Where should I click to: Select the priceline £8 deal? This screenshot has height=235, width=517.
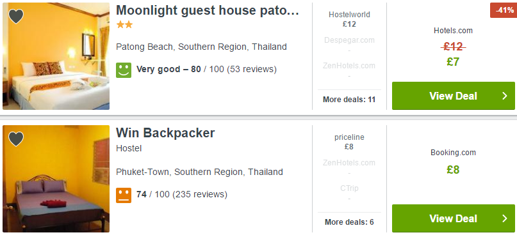point(349,142)
